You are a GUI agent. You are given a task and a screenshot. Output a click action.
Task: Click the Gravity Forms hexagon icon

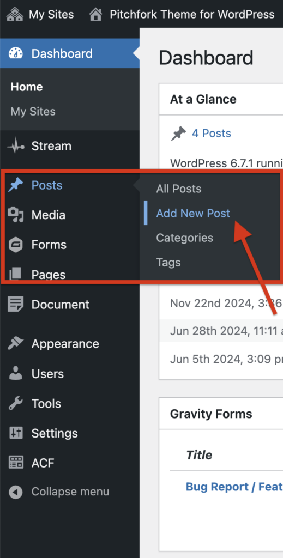pyautogui.click(x=16, y=245)
